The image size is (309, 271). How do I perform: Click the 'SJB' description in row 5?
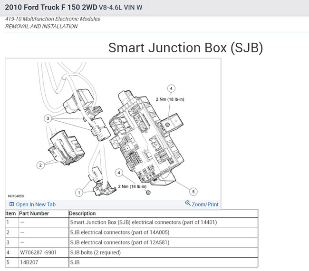pyautogui.click(x=75, y=262)
